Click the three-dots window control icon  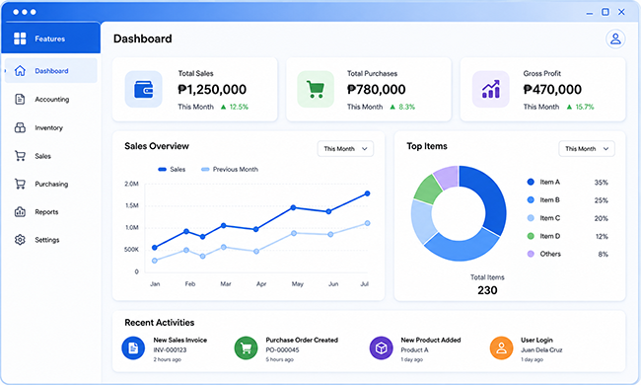tap(25, 12)
